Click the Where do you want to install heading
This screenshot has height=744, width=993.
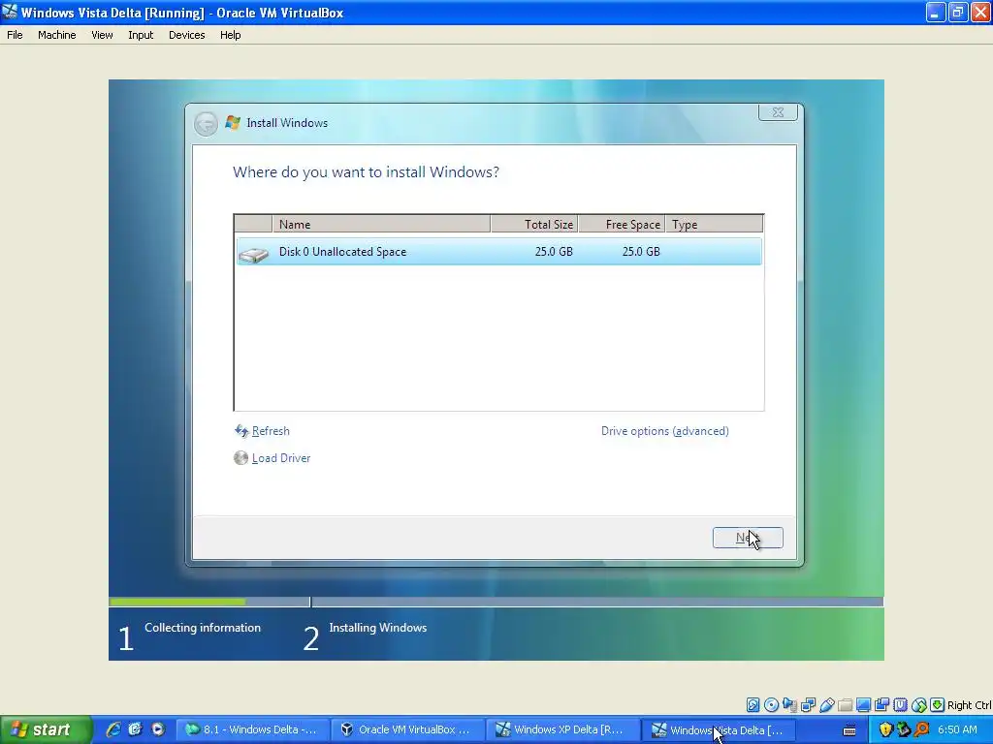366,172
